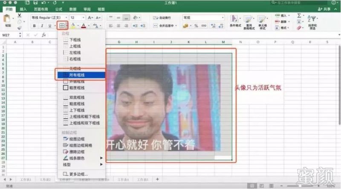The width and height of the screenshot is (341, 189).
Task: Toggle Italic formatting button
Action: pos(42,26)
